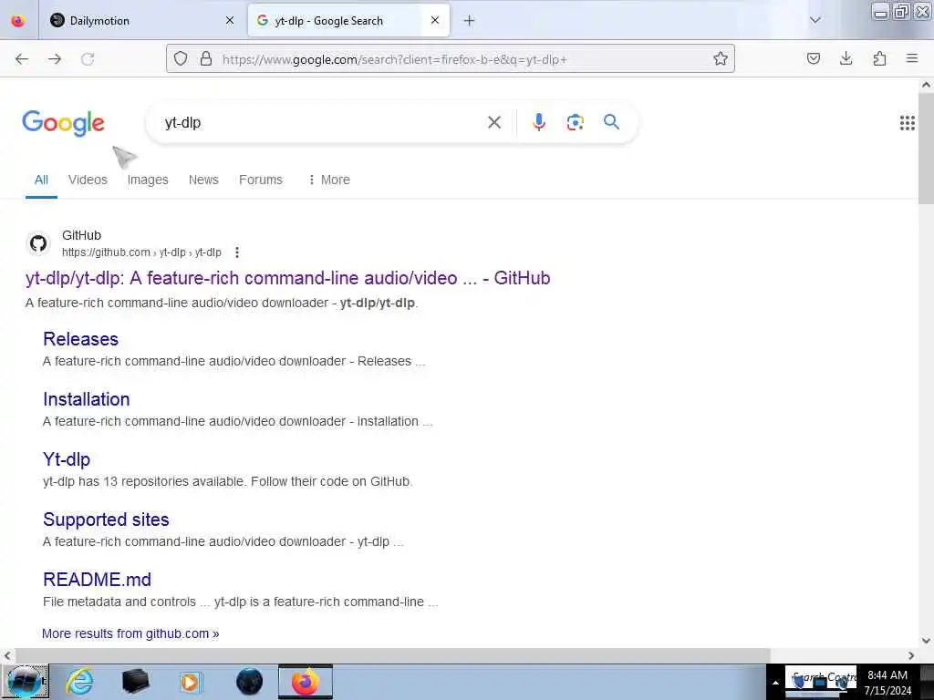Image resolution: width=934 pixels, height=700 pixels.
Task: Click the scrollbar down arrow
Action: pyautogui.click(x=926, y=641)
